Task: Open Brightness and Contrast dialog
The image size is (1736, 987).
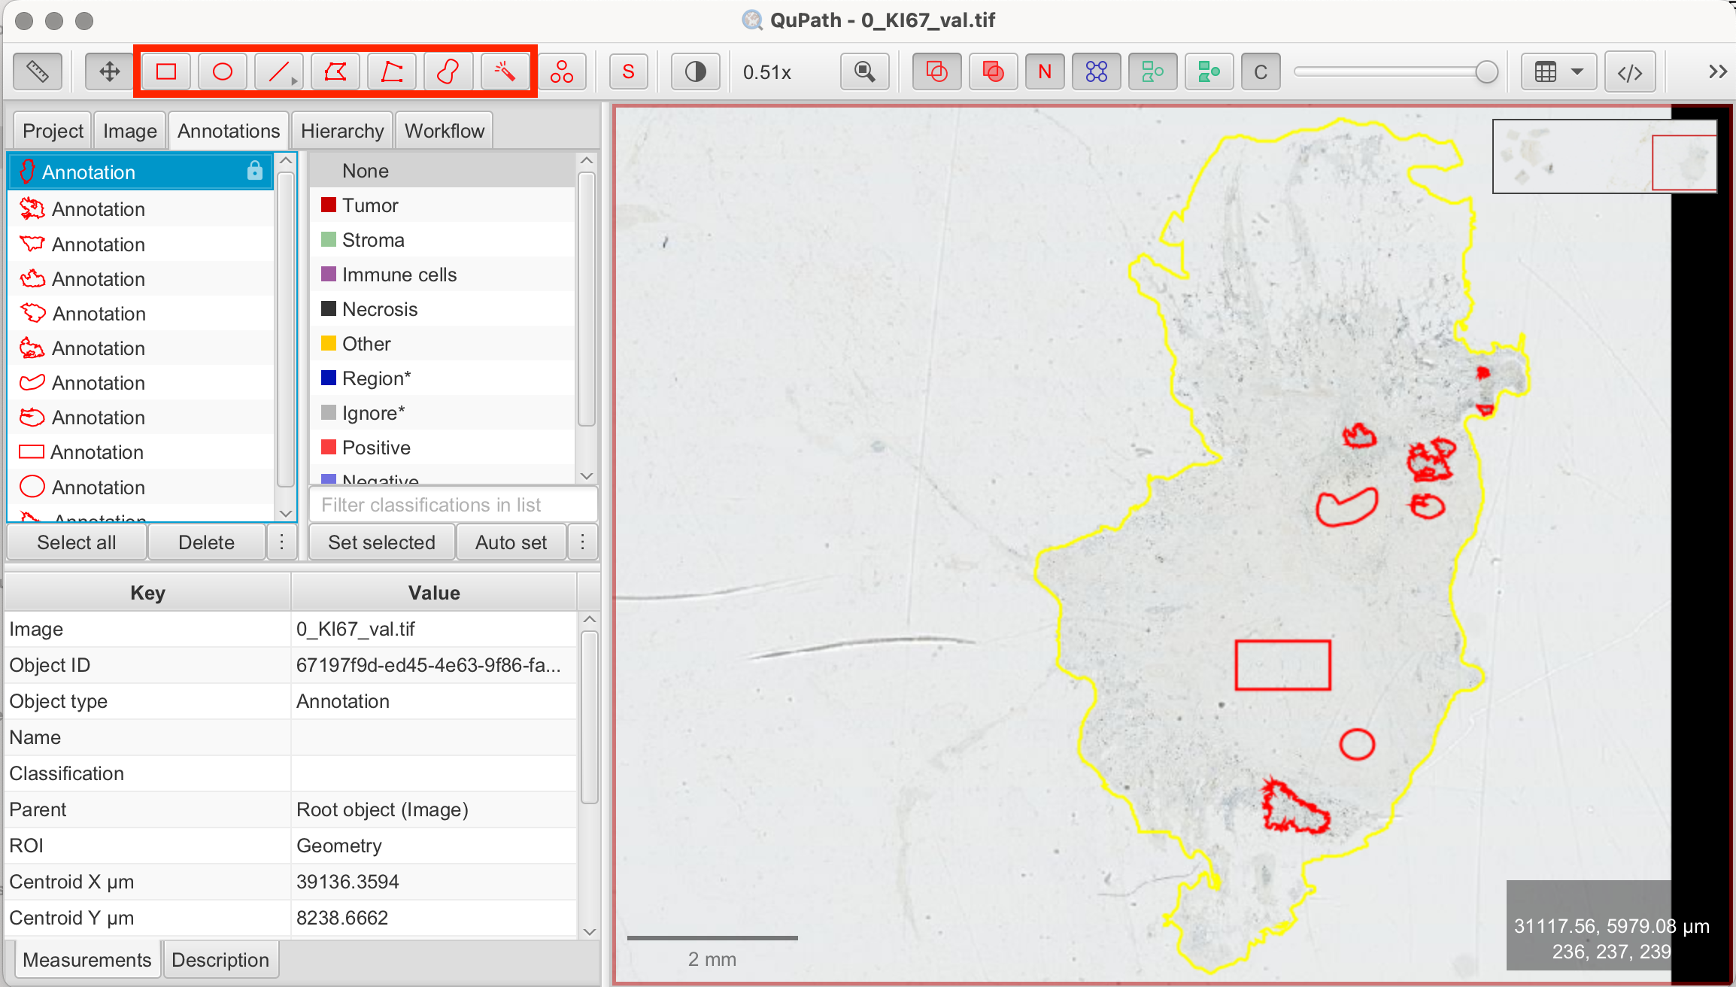Action: [696, 72]
